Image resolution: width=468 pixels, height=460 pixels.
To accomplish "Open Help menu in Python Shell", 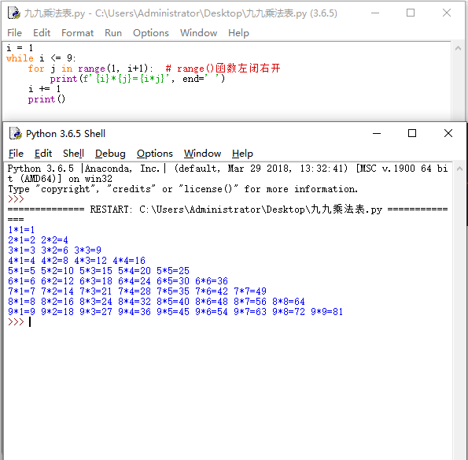I will 242,154.
